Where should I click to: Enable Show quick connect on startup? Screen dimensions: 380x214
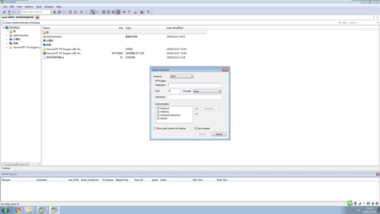155,128
